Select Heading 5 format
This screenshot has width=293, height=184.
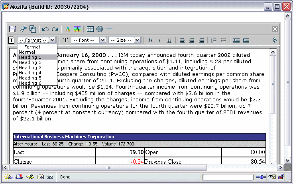coord(37,78)
